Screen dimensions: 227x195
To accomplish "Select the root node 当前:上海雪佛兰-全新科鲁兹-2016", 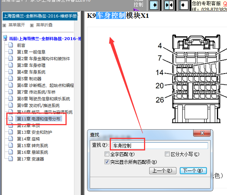I will [45, 39].
